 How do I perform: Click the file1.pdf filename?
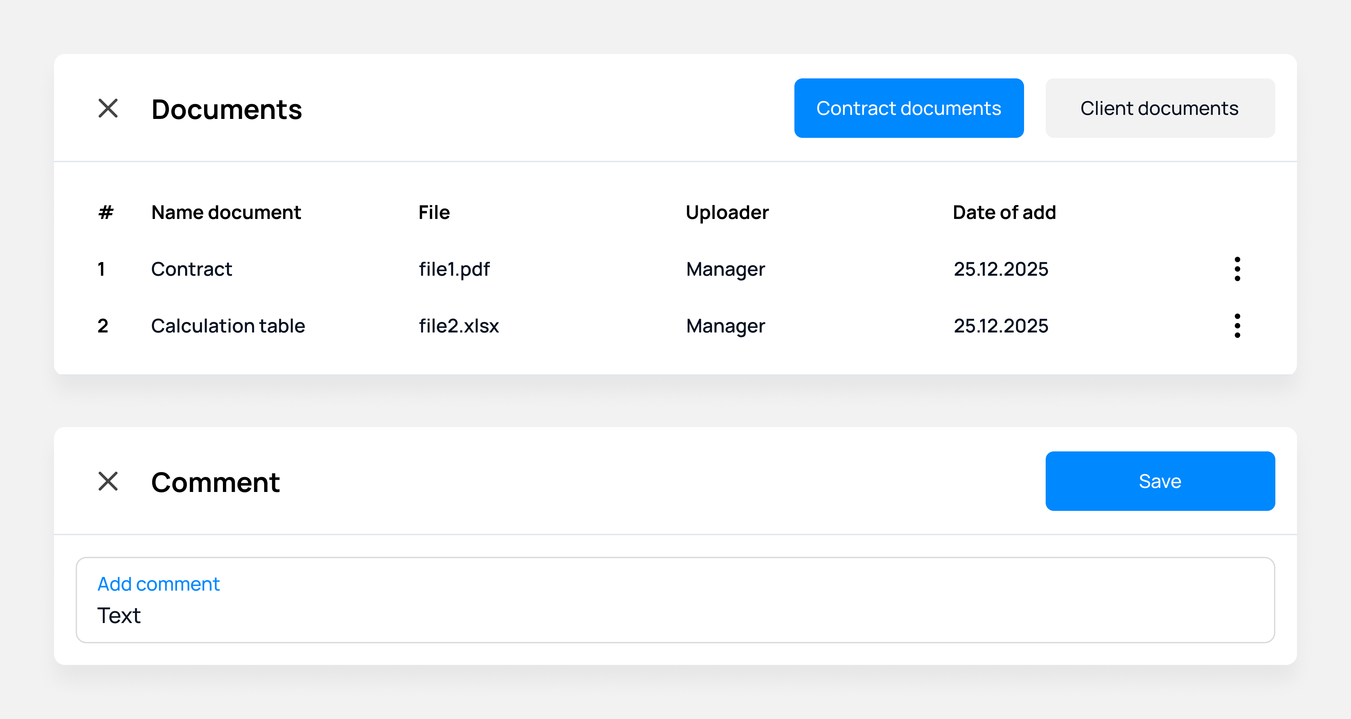click(454, 269)
